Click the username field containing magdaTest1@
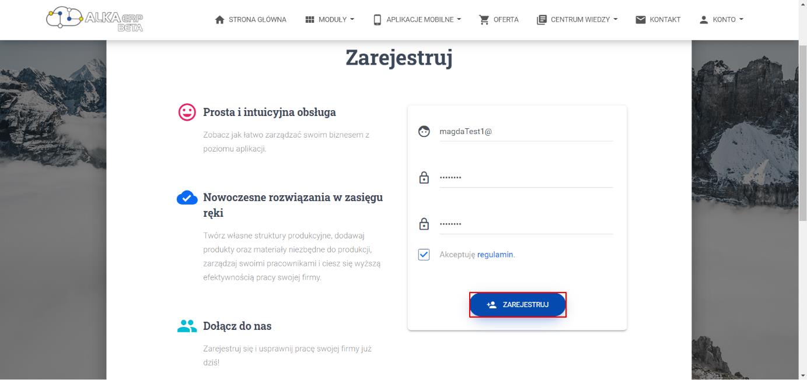 (x=525, y=132)
